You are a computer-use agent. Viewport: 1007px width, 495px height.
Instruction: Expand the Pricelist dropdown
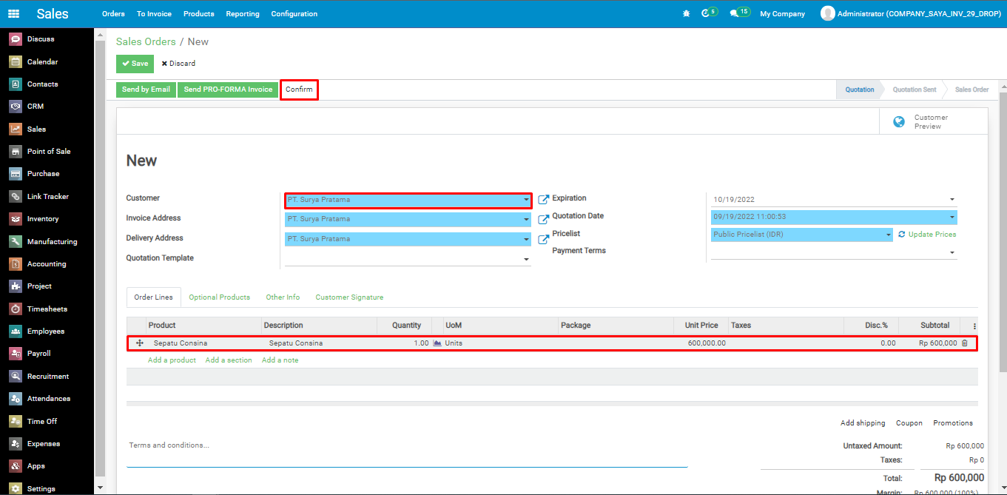[x=888, y=235]
